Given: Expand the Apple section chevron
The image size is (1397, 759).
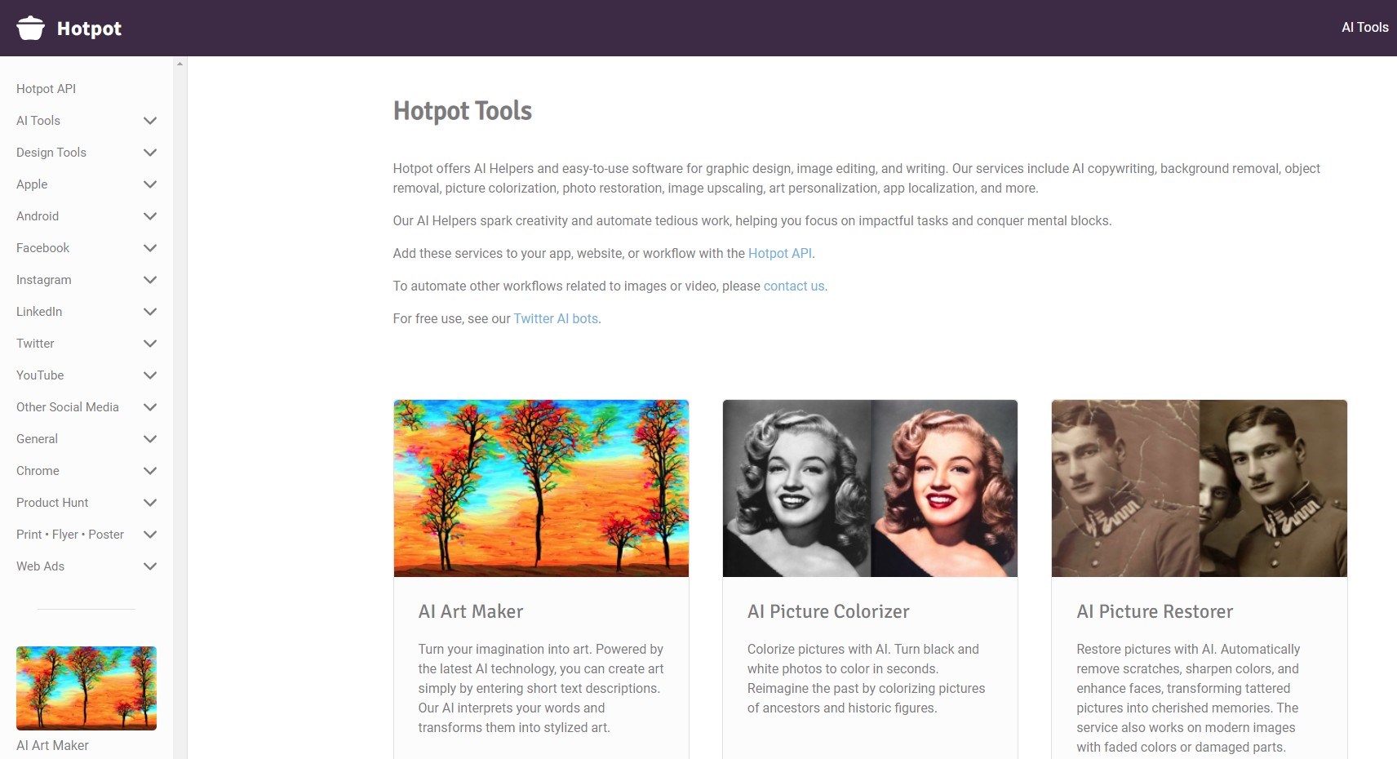Looking at the screenshot, I should pyautogui.click(x=150, y=184).
